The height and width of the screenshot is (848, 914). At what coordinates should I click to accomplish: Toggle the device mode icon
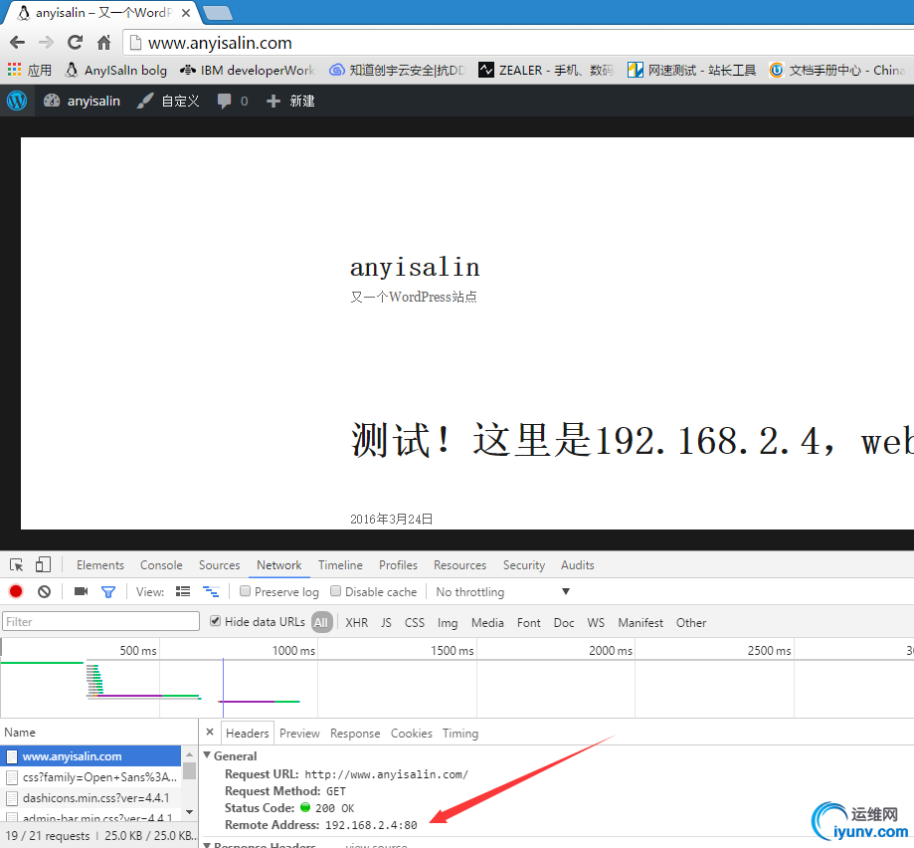click(43, 564)
